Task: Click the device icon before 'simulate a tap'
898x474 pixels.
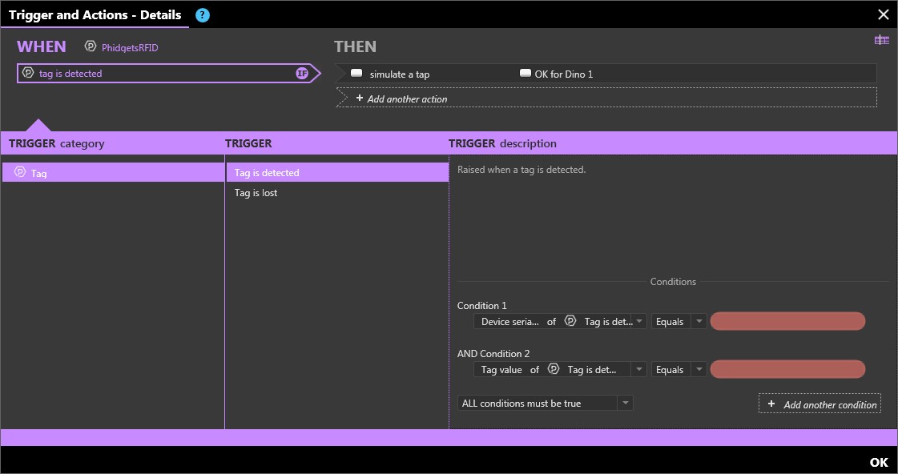Action: [x=356, y=74]
